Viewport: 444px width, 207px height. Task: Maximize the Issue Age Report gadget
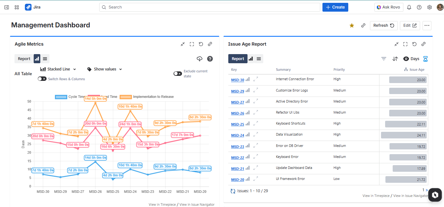coord(405,44)
